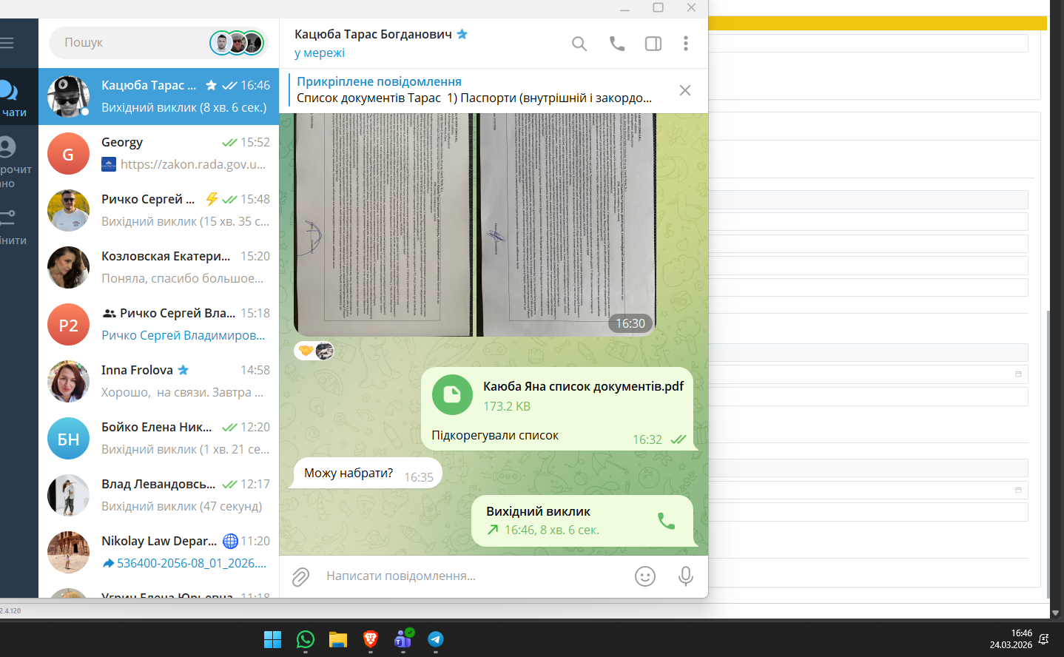Open the Inna Frolova chat

pyautogui.click(x=158, y=381)
